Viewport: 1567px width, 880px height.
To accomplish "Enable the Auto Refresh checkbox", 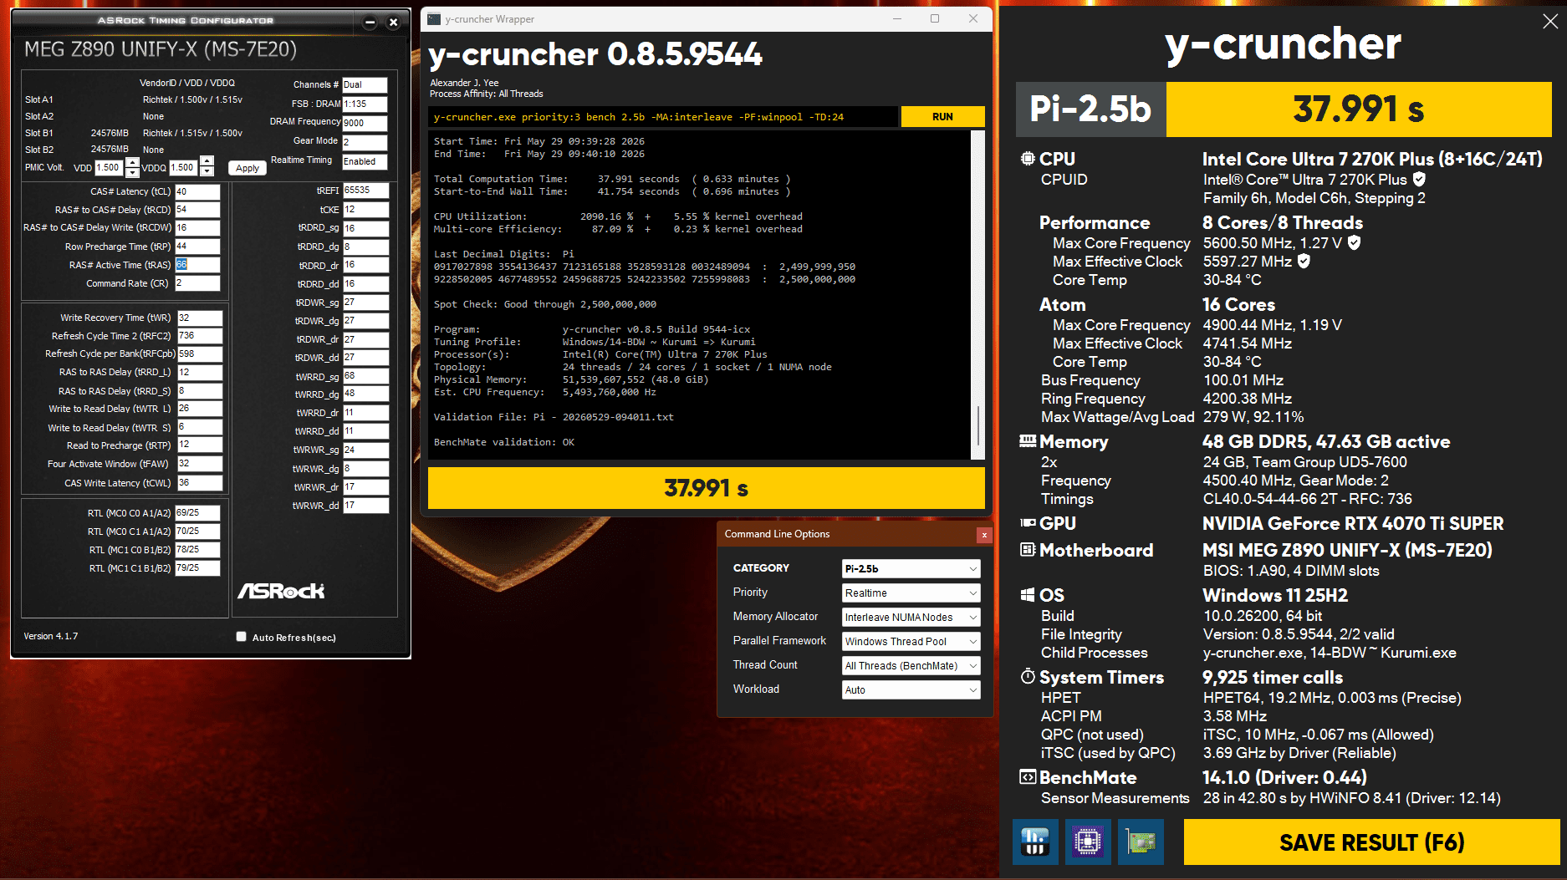I will [241, 637].
